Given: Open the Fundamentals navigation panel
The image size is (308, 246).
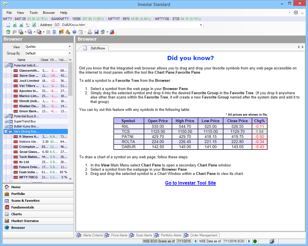Looking at the screenshot, I should coord(38,207).
